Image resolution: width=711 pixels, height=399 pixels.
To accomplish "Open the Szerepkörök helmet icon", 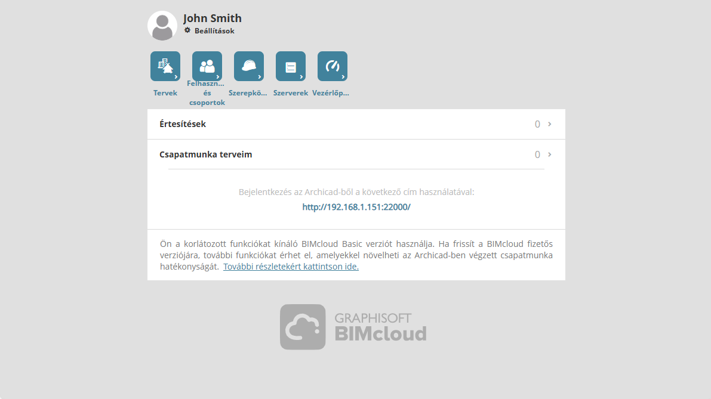I will pyautogui.click(x=248, y=66).
